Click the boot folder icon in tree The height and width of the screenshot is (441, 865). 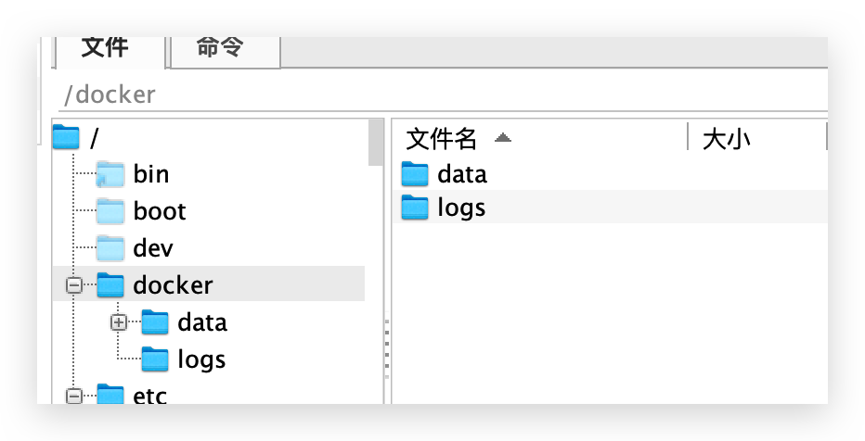pos(110,211)
